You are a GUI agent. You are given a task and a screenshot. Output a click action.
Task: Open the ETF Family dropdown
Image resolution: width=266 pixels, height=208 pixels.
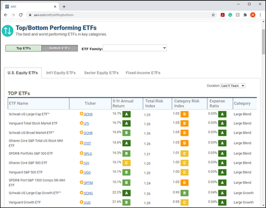click(x=135, y=48)
